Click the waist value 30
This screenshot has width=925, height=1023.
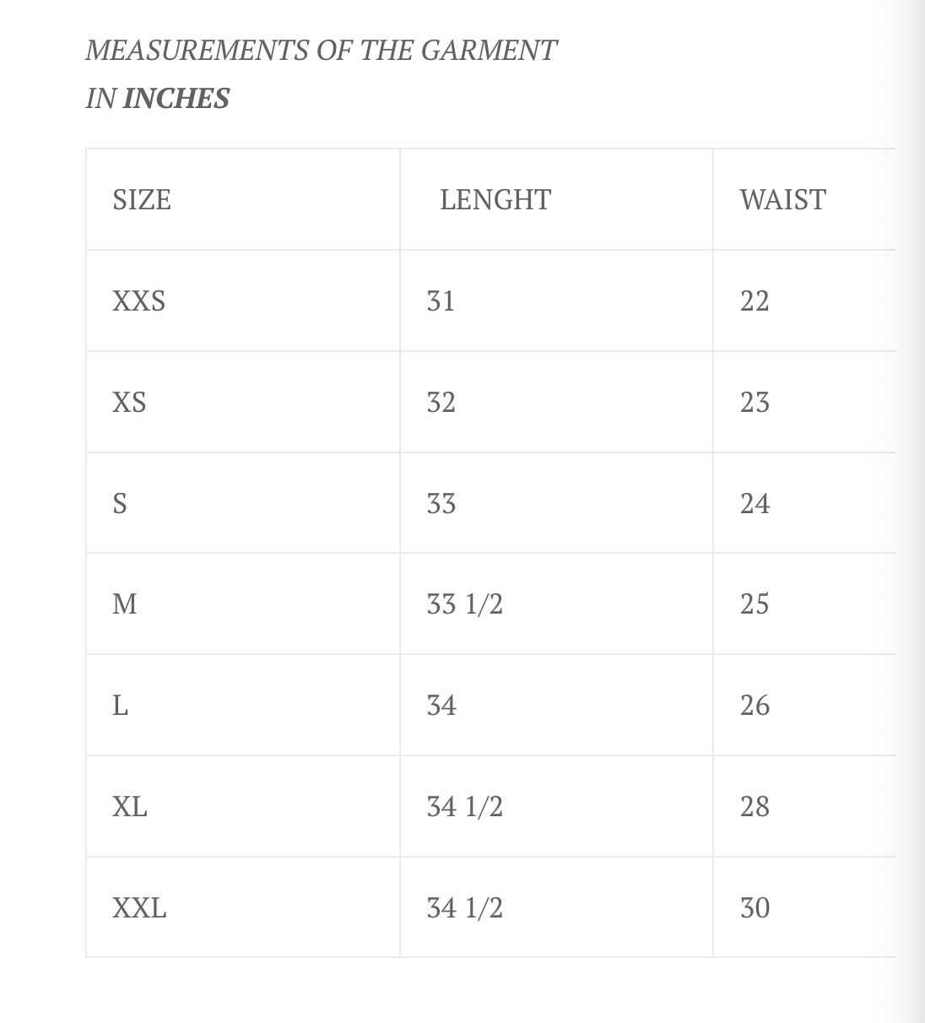pos(755,908)
